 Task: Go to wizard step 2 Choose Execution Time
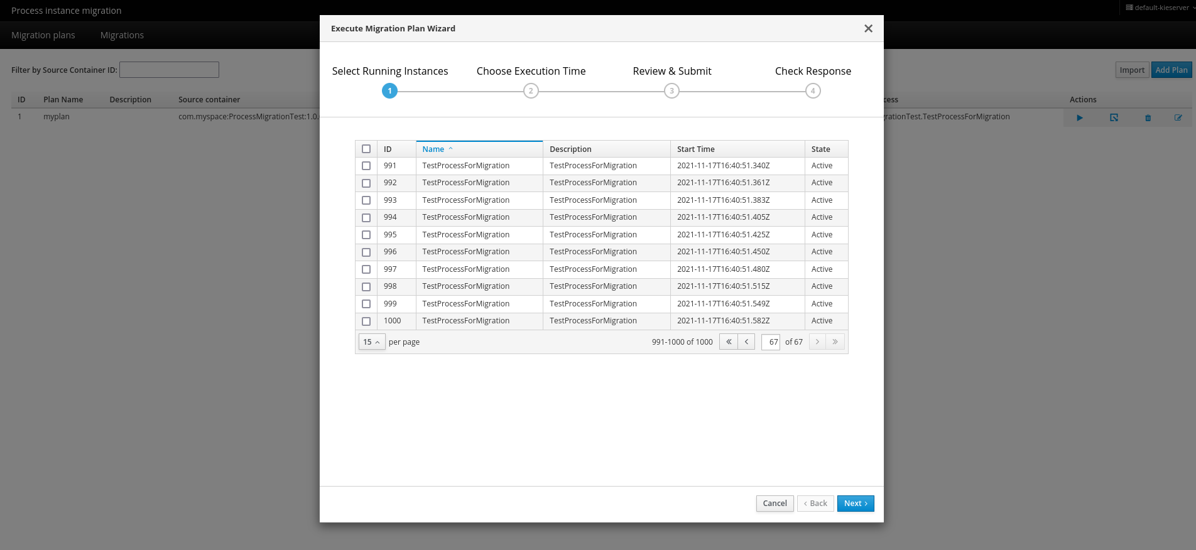531,91
